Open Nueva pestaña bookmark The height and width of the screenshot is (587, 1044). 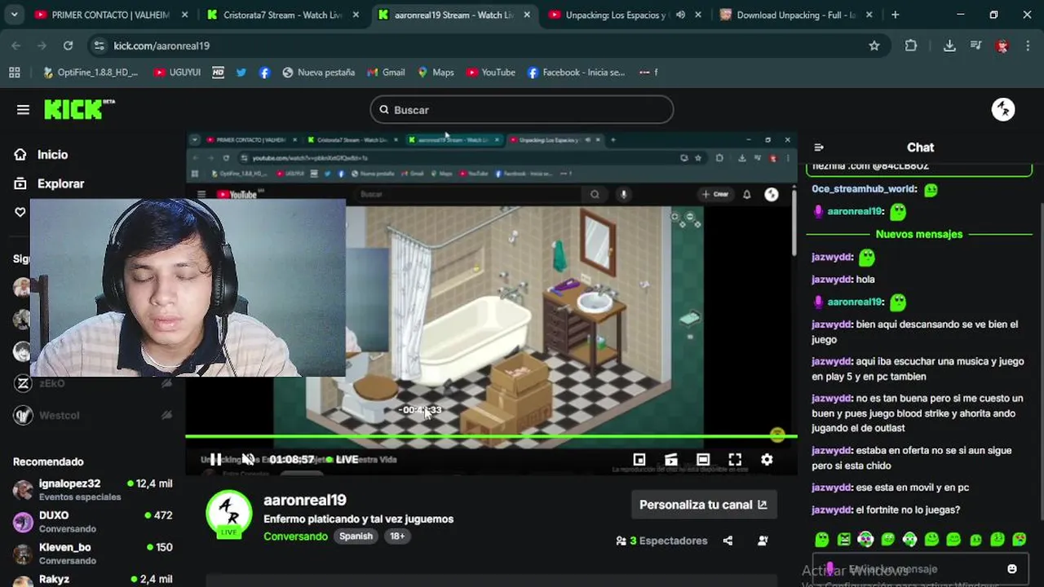click(x=318, y=73)
